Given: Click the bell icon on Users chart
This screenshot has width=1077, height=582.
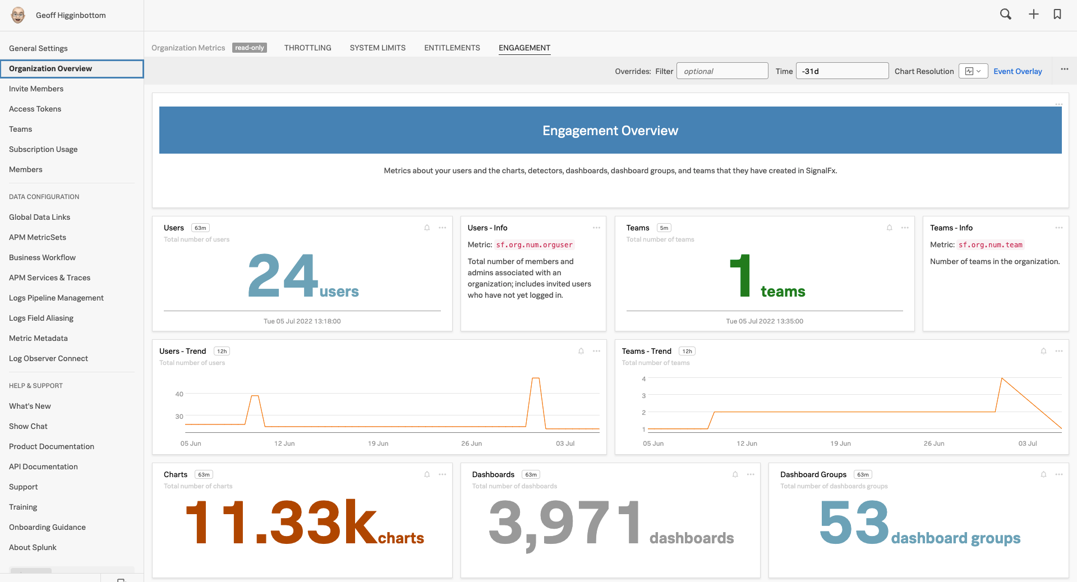Looking at the screenshot, I should click(427, 228).
